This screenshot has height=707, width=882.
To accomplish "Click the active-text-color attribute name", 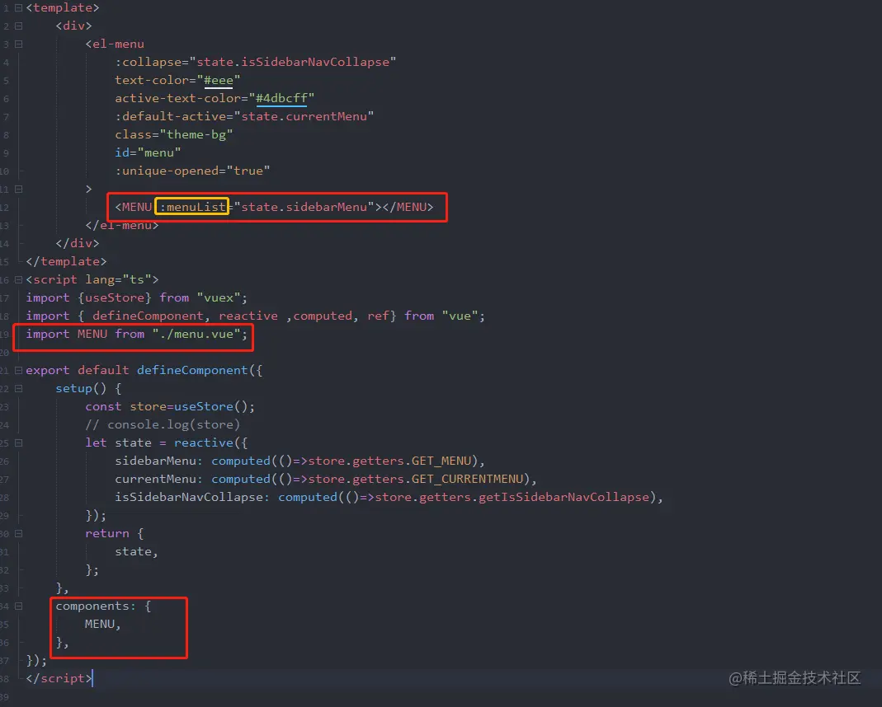I will tap(177, 98).
